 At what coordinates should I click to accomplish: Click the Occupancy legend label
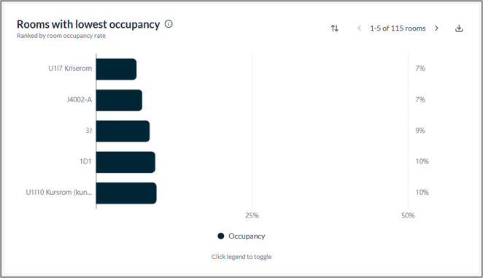[247, 236]
